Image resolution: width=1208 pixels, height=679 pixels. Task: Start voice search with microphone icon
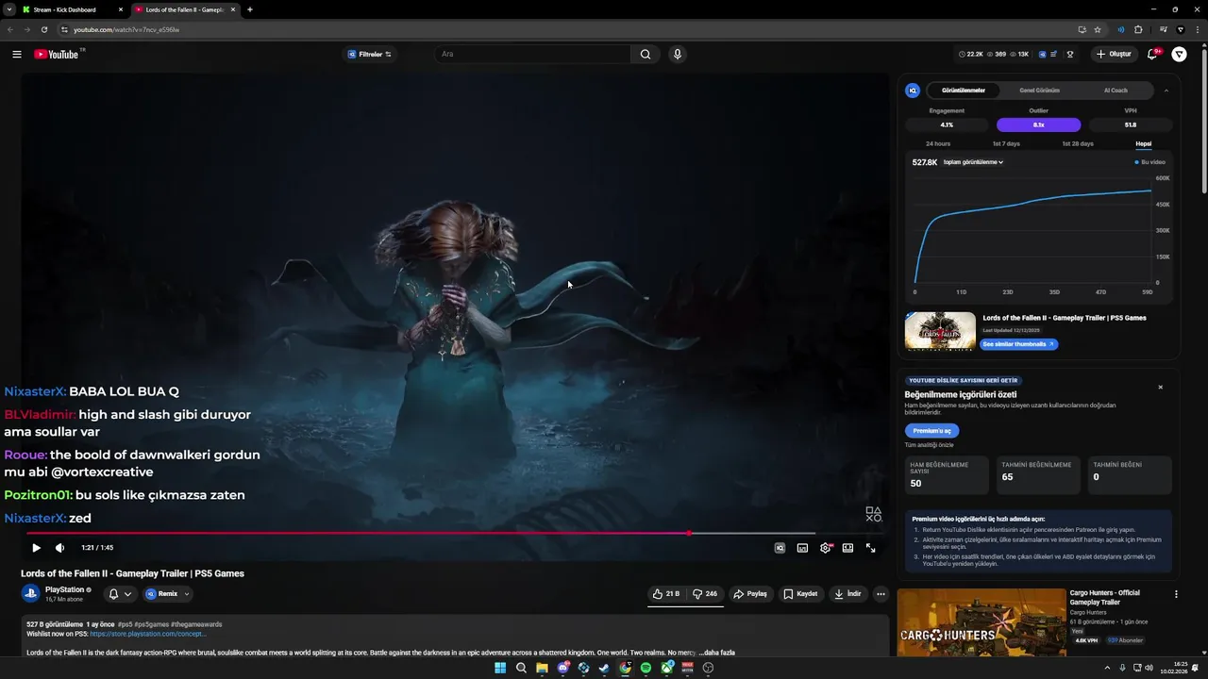click(677, 55)
